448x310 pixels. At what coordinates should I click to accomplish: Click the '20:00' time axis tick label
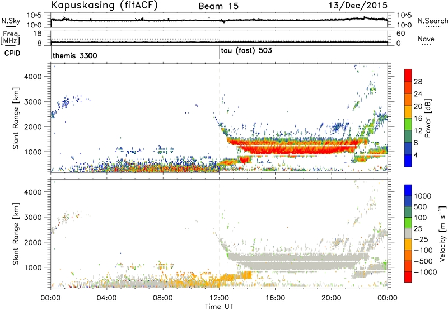332,298
